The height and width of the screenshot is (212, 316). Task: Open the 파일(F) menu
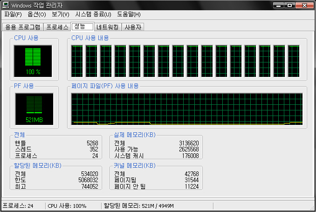click(x=13, y=14)
